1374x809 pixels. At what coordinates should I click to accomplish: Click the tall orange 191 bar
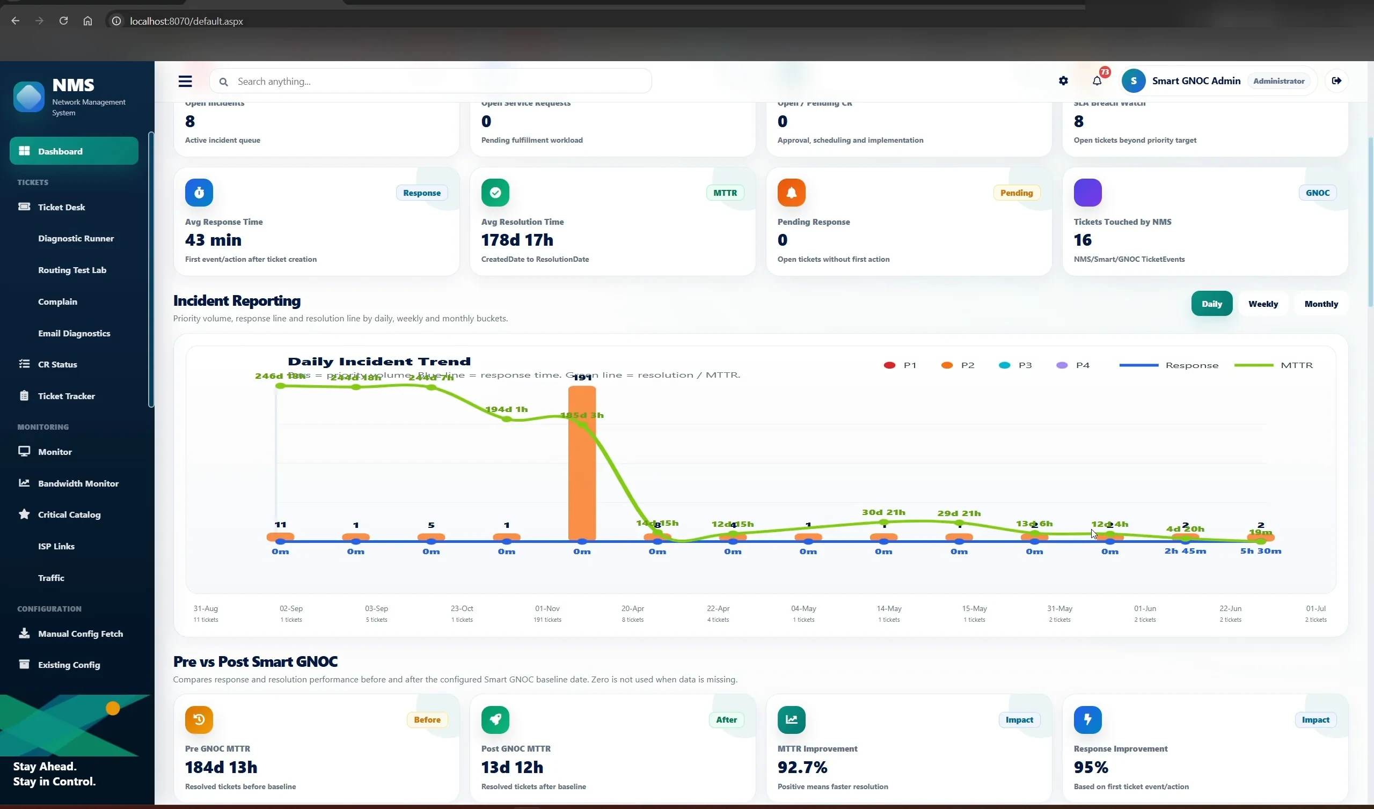(x=582, y=464)
